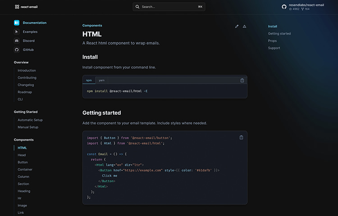Open the Examples link

tap(30, 31)
